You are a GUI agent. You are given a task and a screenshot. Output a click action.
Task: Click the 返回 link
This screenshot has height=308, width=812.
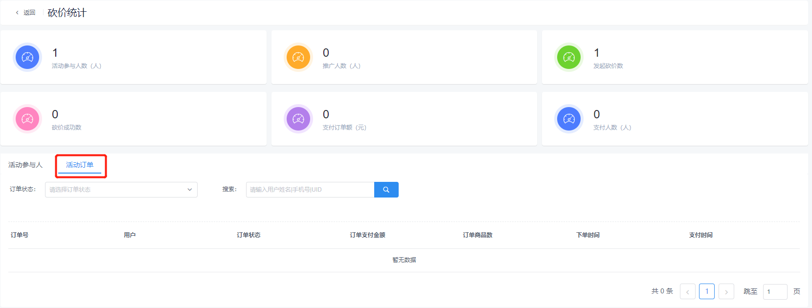click(x=29, y=13)
